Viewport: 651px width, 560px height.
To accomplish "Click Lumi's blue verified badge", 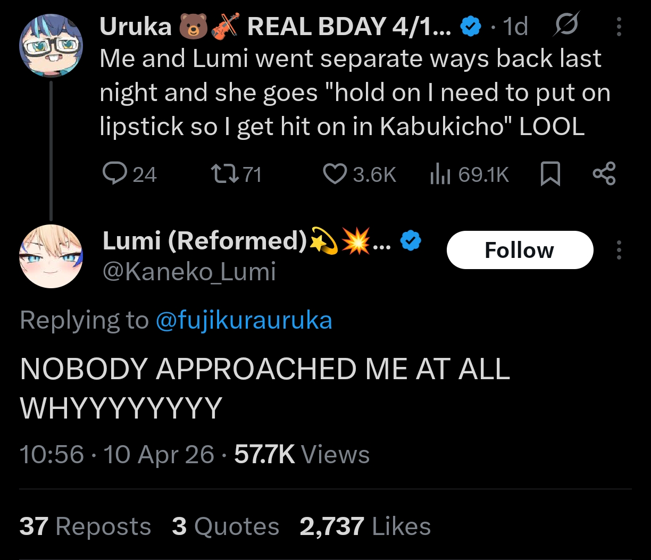I will click(x=410, y=242).
